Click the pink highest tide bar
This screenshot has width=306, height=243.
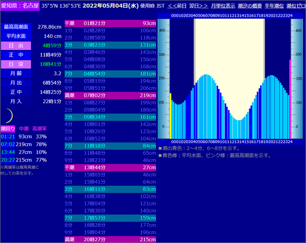[290, 99]
